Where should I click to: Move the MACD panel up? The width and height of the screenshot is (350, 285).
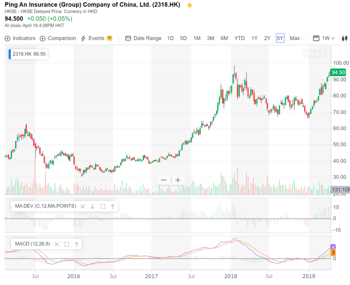tap(77, 244)
